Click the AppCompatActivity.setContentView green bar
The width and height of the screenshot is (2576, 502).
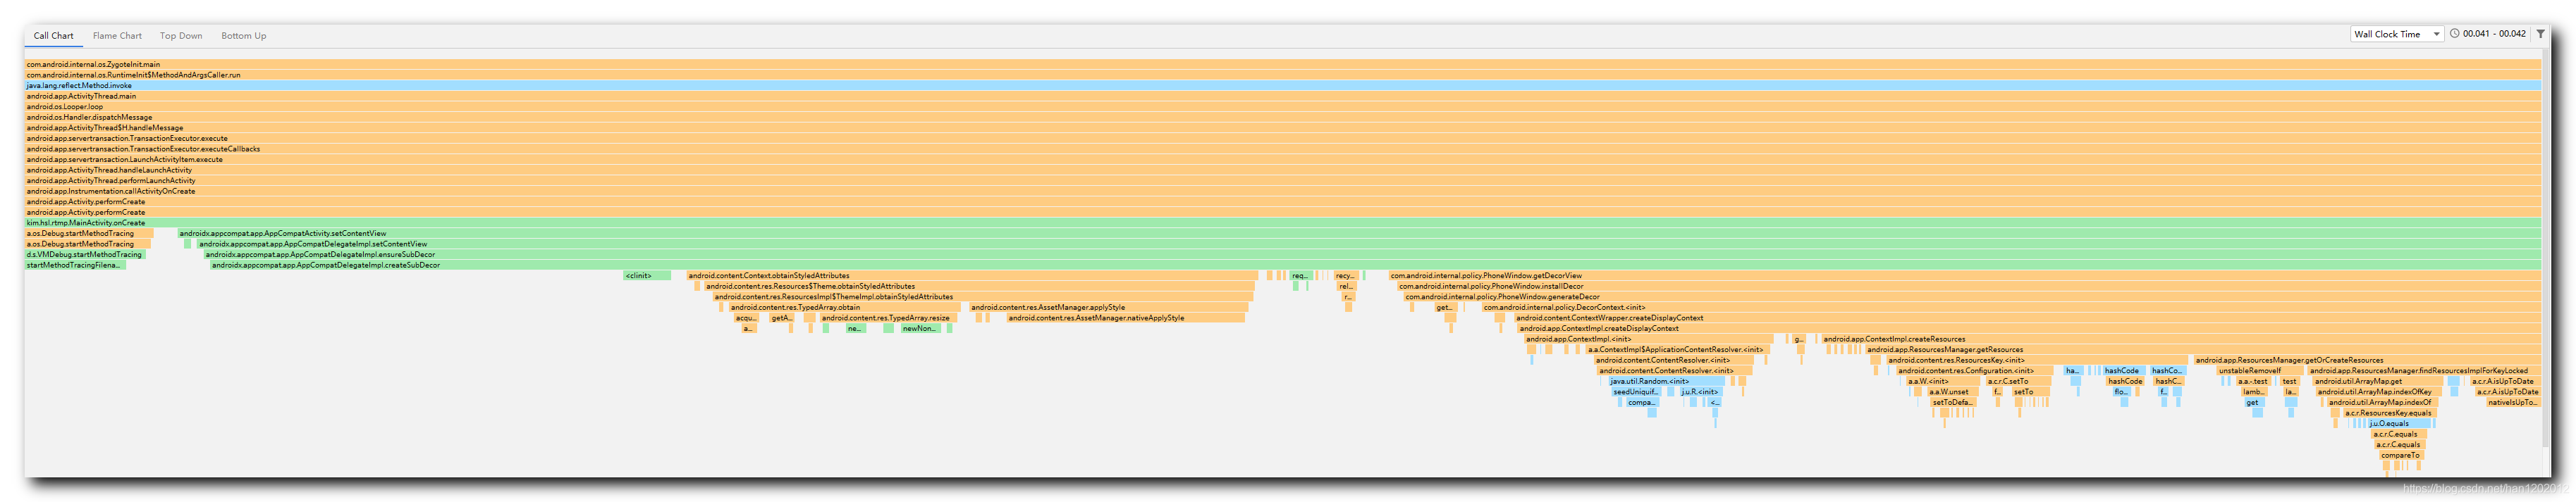(1359, 234)
